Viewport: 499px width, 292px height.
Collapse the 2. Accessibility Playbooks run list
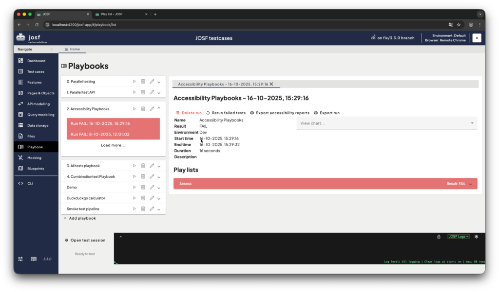[159, 109]
